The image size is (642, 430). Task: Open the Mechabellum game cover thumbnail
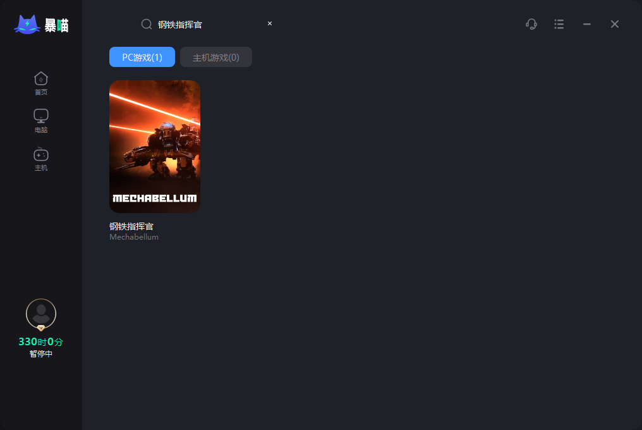(155, 146)
